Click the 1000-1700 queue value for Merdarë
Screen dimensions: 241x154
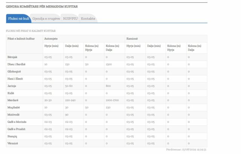pyautogui.click(x=112, y=100)
